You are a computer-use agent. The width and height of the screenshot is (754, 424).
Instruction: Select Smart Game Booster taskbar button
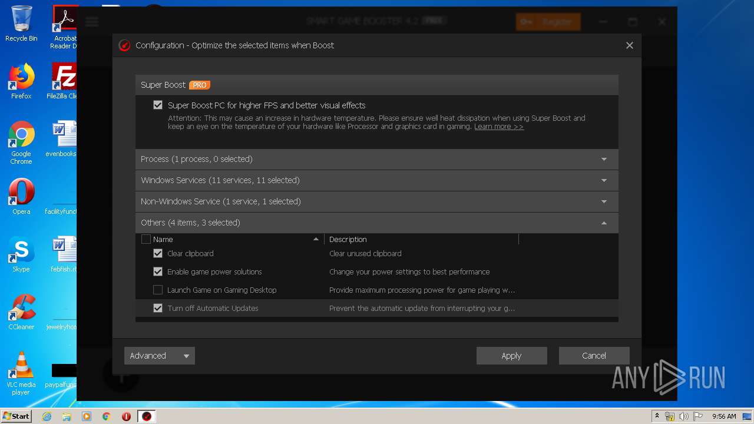(147, 416)
